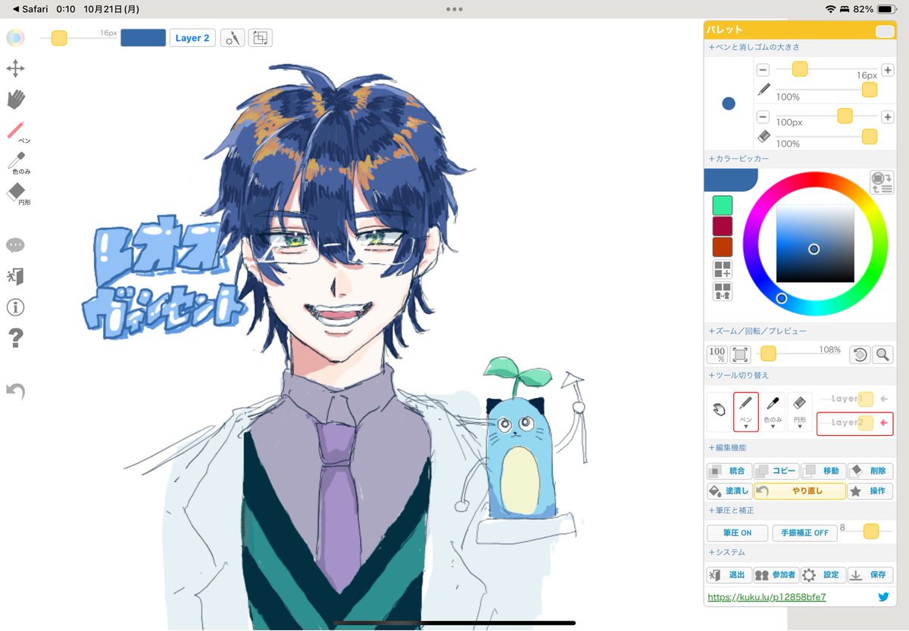Click the shared palette icon below swatches
Image resolution: width=909 pixels, height=631 pixels.
click(x=723, y=291)
